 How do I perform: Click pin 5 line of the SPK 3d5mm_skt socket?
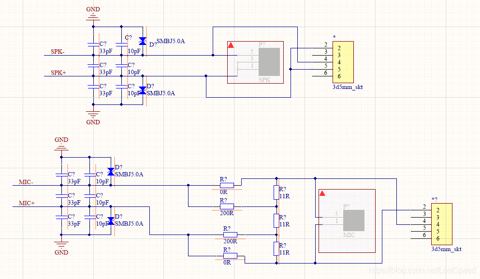tap(322, 69)
